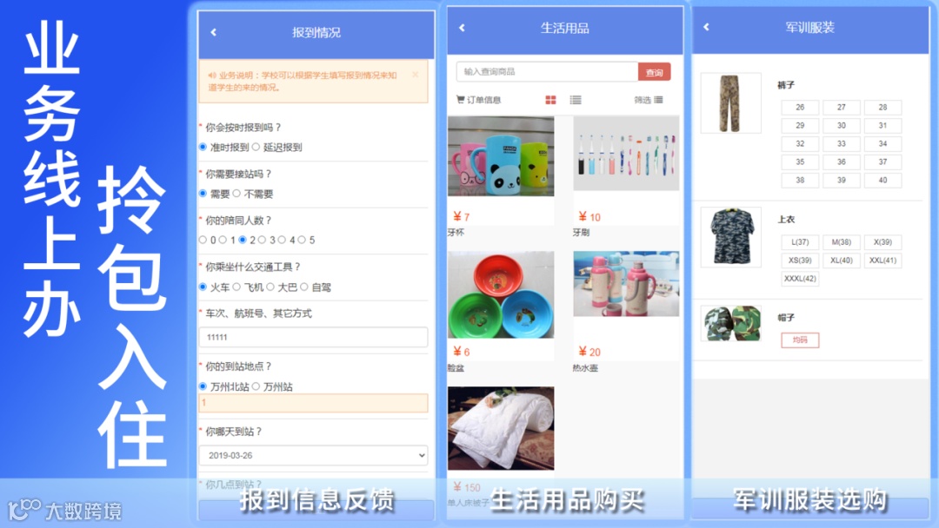
Task: Open the 牙杯 cup product image
Action: click(x=501, y=156)
